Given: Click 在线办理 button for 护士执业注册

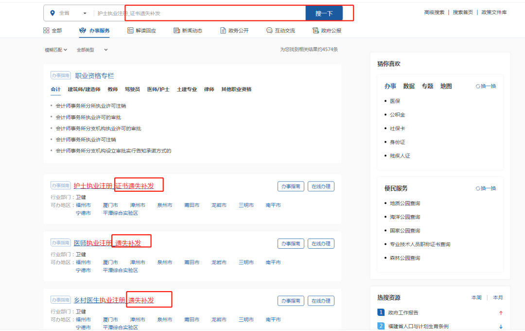Looking at the screenshot, I should coord(321,186).
